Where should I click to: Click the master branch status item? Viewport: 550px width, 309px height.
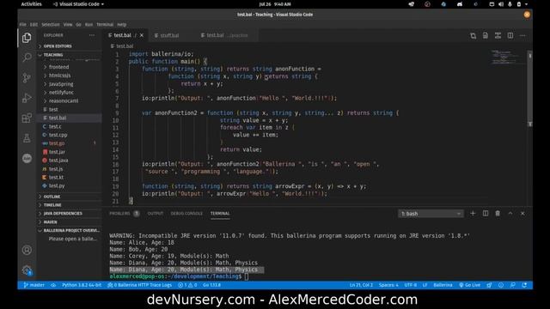(34, 285)
